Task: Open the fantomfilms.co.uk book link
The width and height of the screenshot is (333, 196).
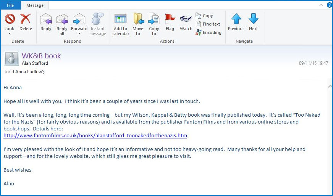Action: [95, 135]
